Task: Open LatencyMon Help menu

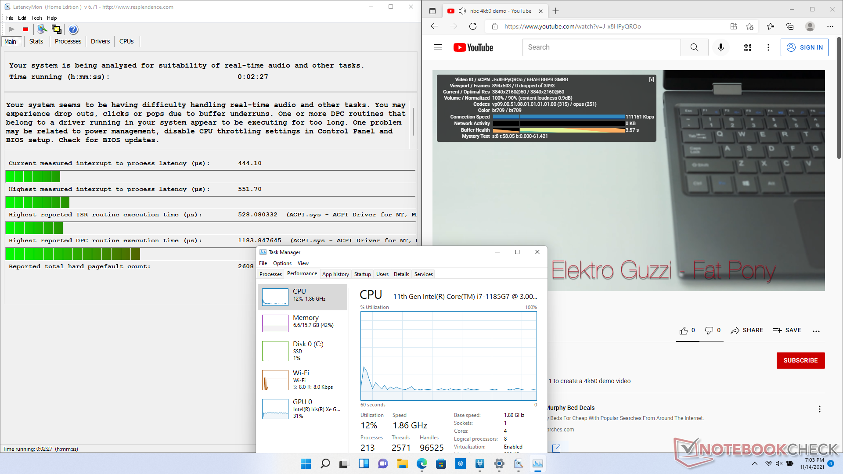Action: click(52, 18)
